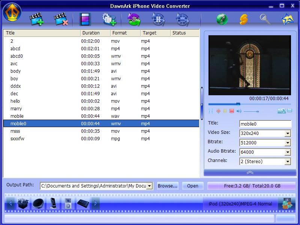
Task: Select the highlighted 'mobile0' row
Action: pos(101,124)
